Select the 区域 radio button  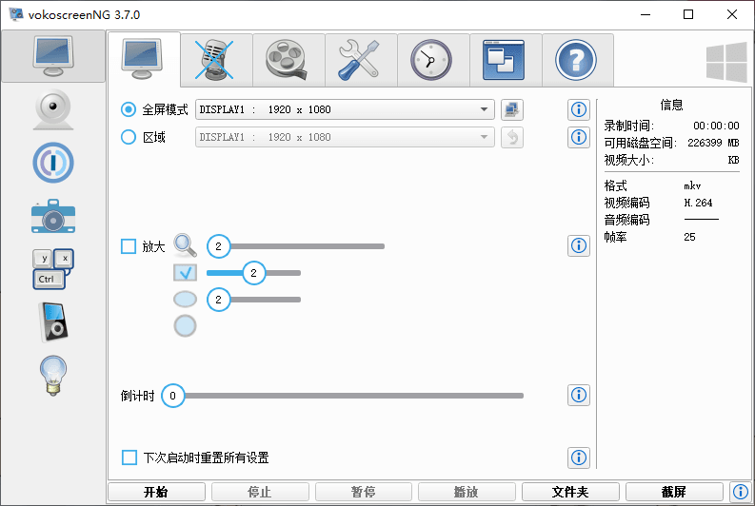pyautogui.click(x=129, y=137)
